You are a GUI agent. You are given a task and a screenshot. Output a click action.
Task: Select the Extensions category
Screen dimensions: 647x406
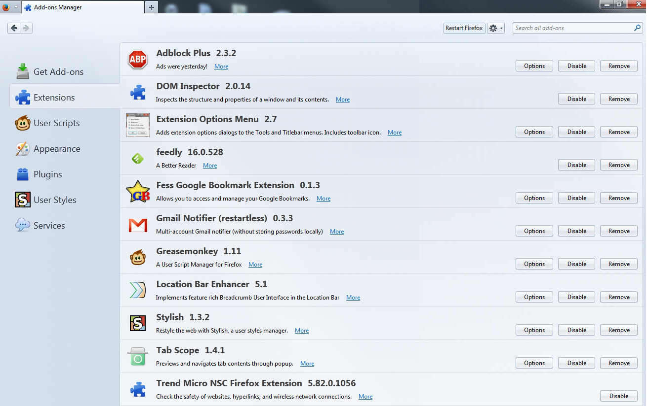click(65, 97)
